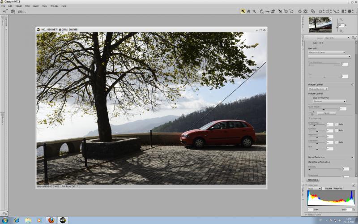358x224 pixels.
Task: Pick the White Control Point tool
Action: 291,11
